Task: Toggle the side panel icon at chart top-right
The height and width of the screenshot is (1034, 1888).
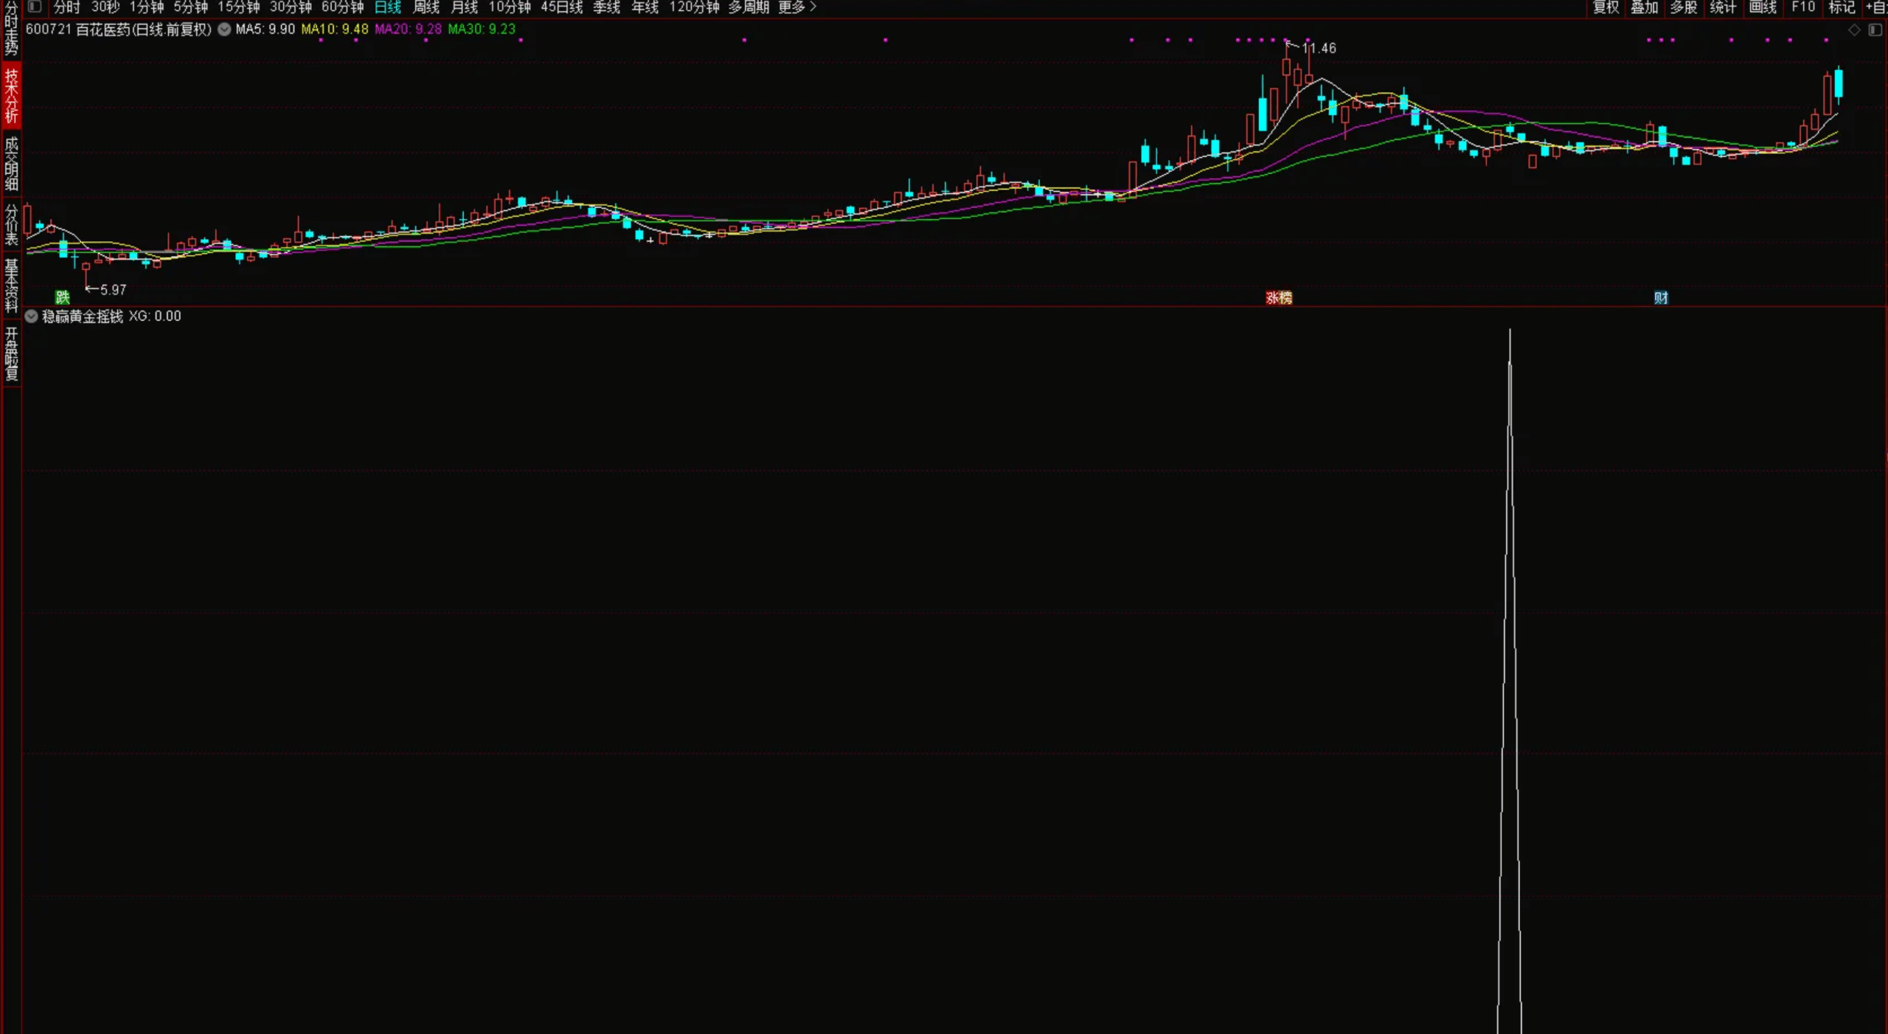Action: (x=1875, y=30)
